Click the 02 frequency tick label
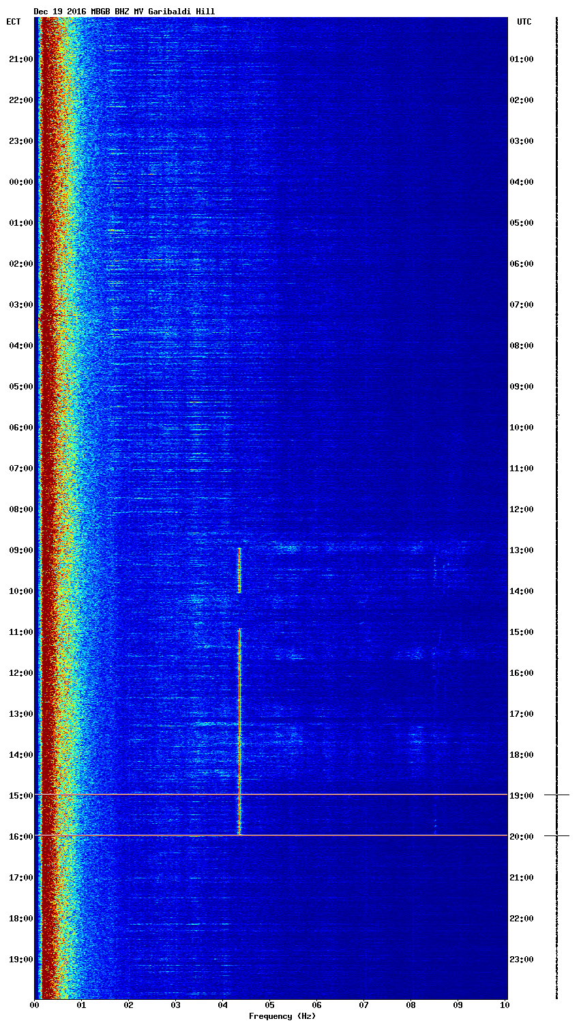The image size is (581, 1023). click(129, 1005)
